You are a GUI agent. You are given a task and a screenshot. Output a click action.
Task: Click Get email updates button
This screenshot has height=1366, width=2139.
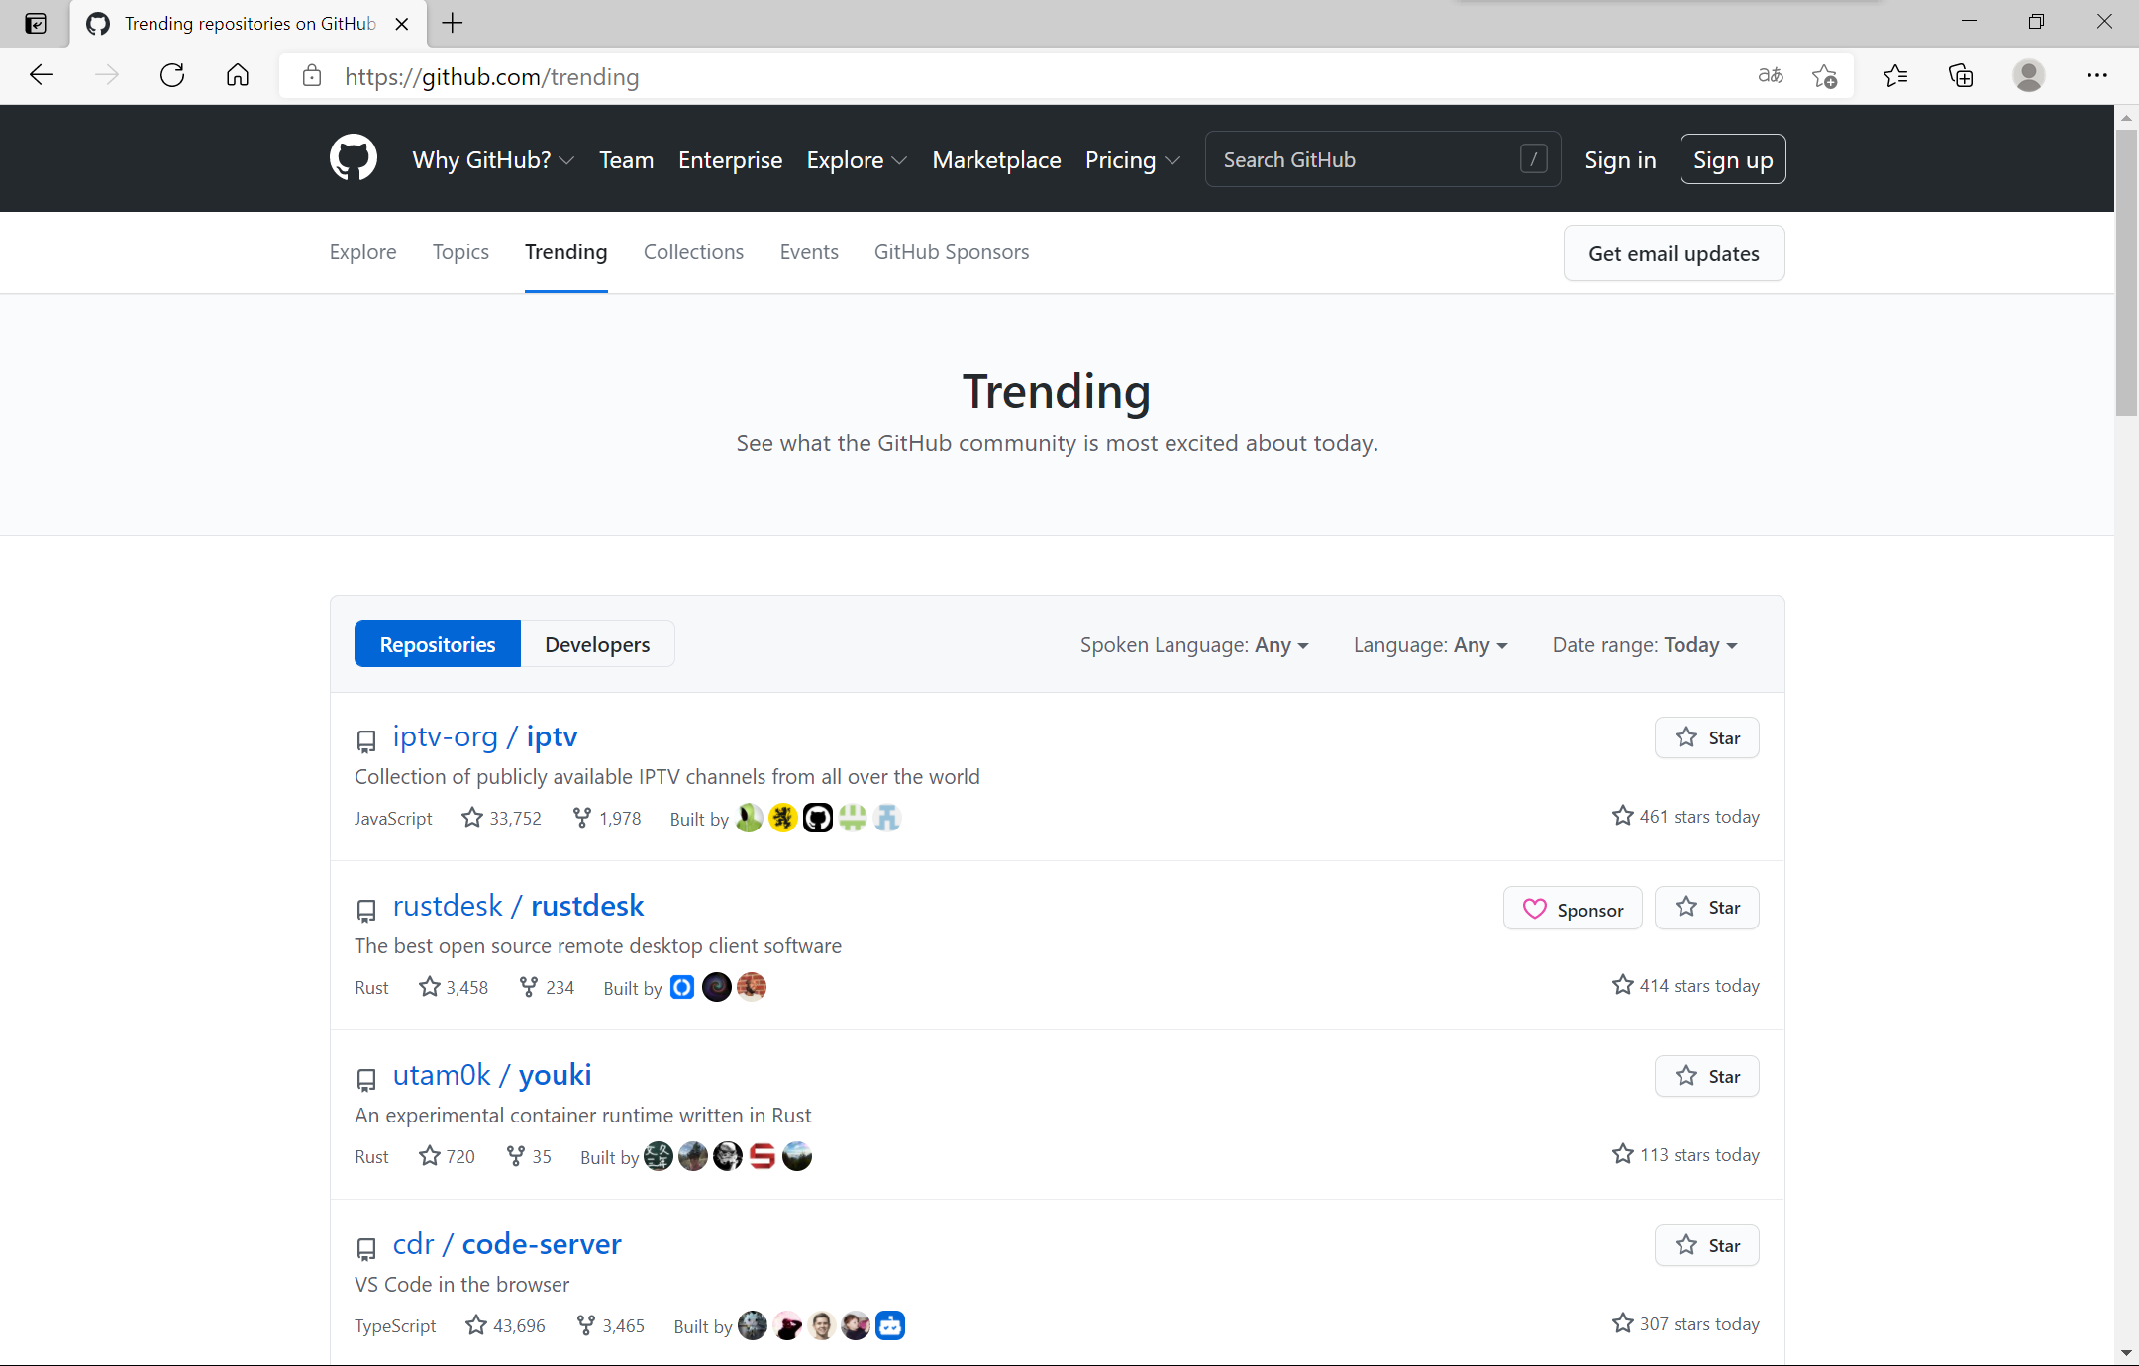(x=1674, y=253)
